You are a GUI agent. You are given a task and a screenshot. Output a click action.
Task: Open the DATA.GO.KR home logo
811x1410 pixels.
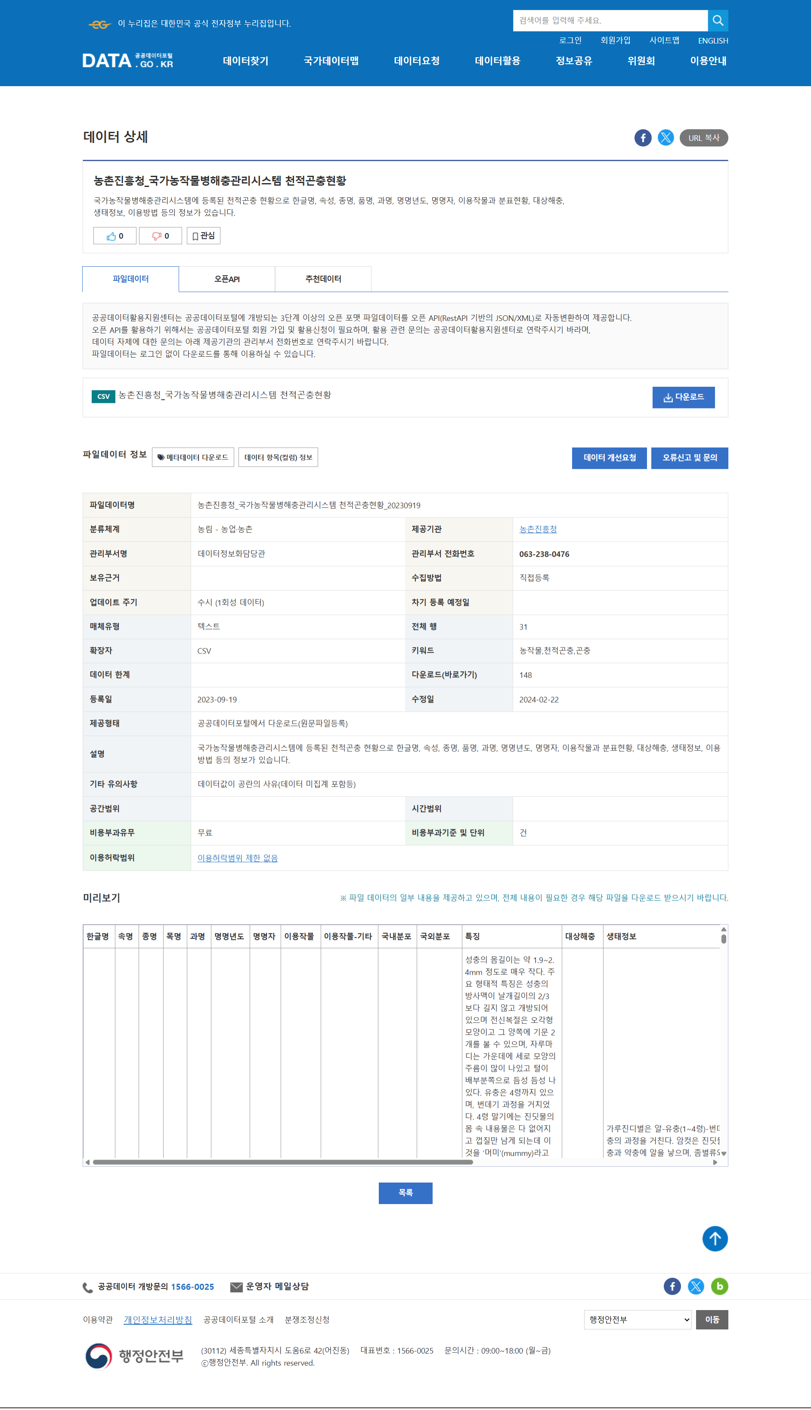pos(127,60)
